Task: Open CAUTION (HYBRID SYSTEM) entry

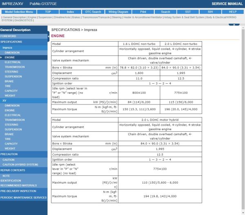Action: point(24,165)
